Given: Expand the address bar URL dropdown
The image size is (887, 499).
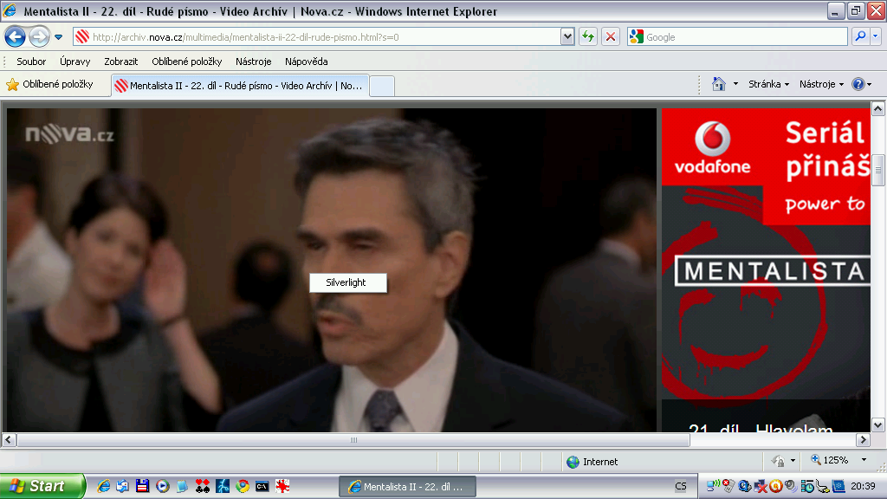Looking at the screenshot, I should click(x=567, y=37).
